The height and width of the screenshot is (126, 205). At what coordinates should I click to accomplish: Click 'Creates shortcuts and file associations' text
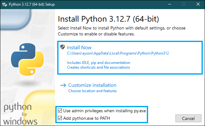pyautogui.click(x=98, y=67)
